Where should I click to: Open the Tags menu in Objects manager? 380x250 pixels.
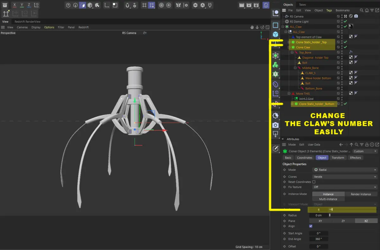[329, 10]
